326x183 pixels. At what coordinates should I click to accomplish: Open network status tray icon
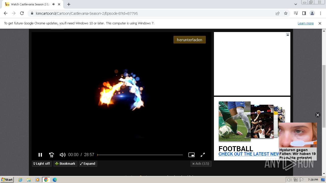click(x=296, y=180)
